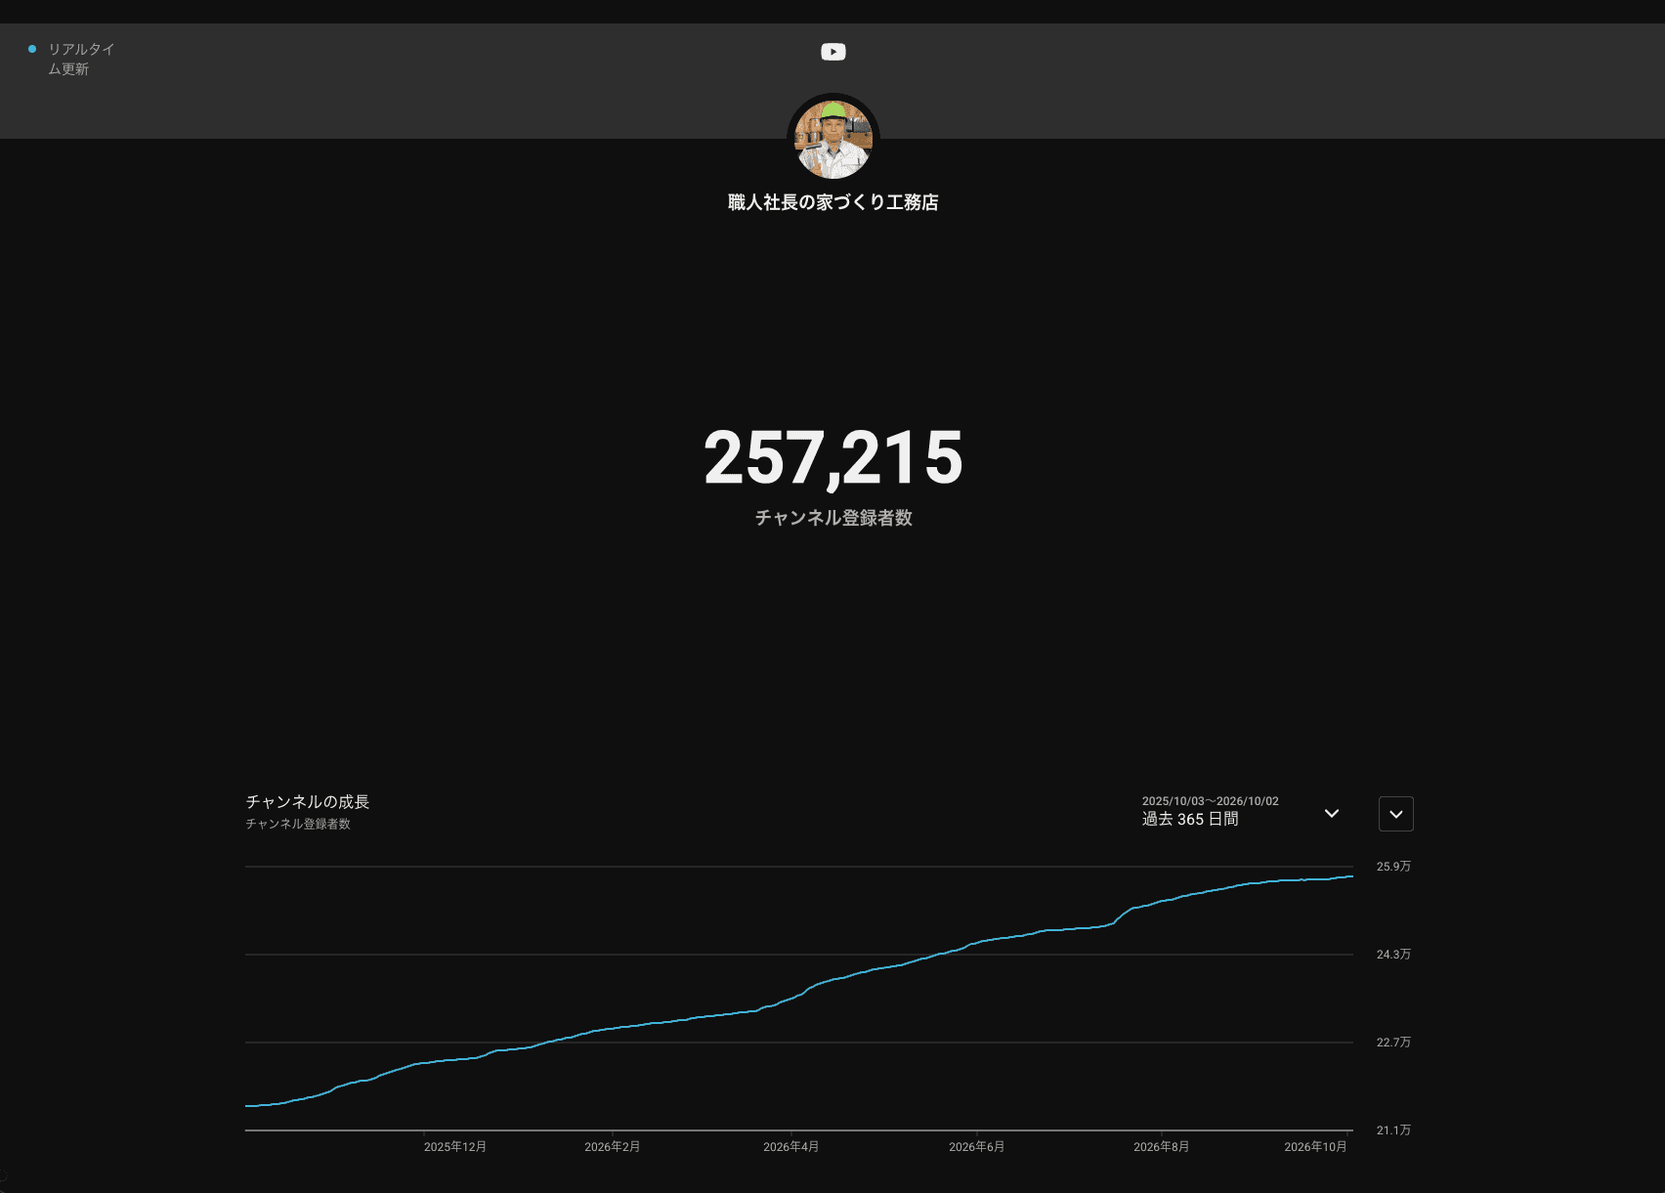Open the 過去 365 日間 date range dropdown
1665x1193 pixels.
1241,812
